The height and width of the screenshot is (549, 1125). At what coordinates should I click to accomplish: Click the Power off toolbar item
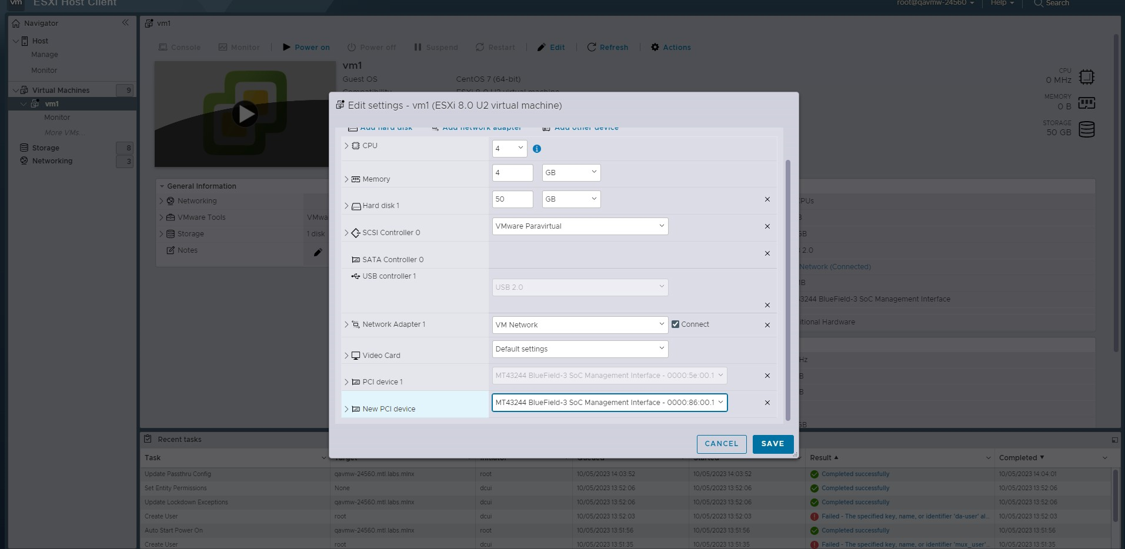pos(372,47)
